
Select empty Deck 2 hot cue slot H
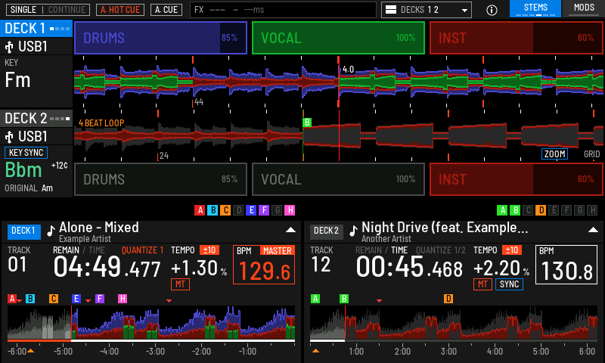click(x=592, y=210)
